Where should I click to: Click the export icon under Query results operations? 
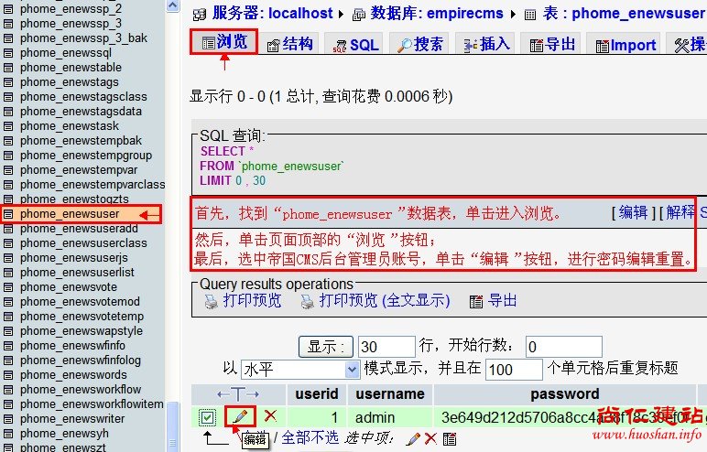click(x=476, y=301)
